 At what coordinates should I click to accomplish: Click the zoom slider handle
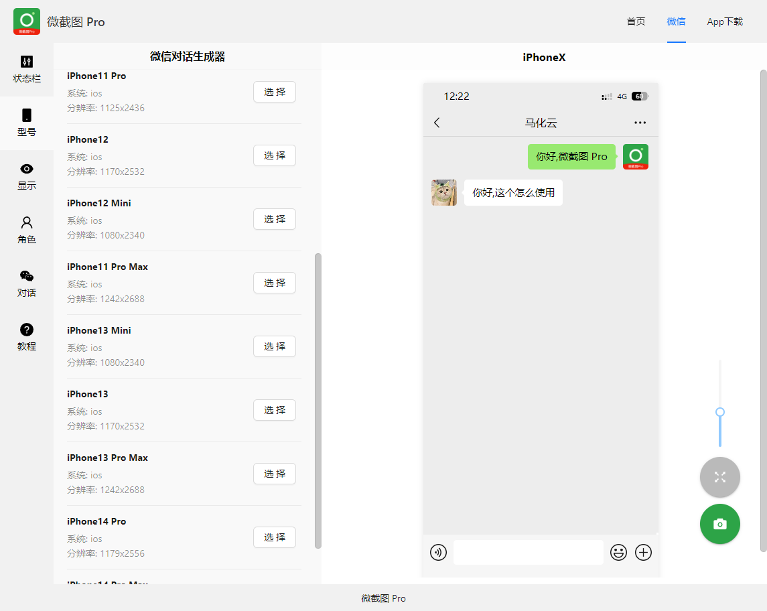[720, 412]
